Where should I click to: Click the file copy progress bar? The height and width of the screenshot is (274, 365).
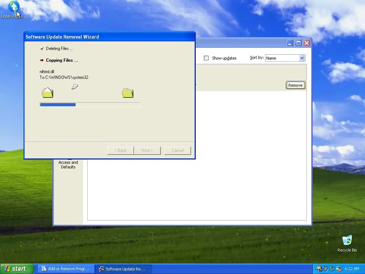[90, 105]
